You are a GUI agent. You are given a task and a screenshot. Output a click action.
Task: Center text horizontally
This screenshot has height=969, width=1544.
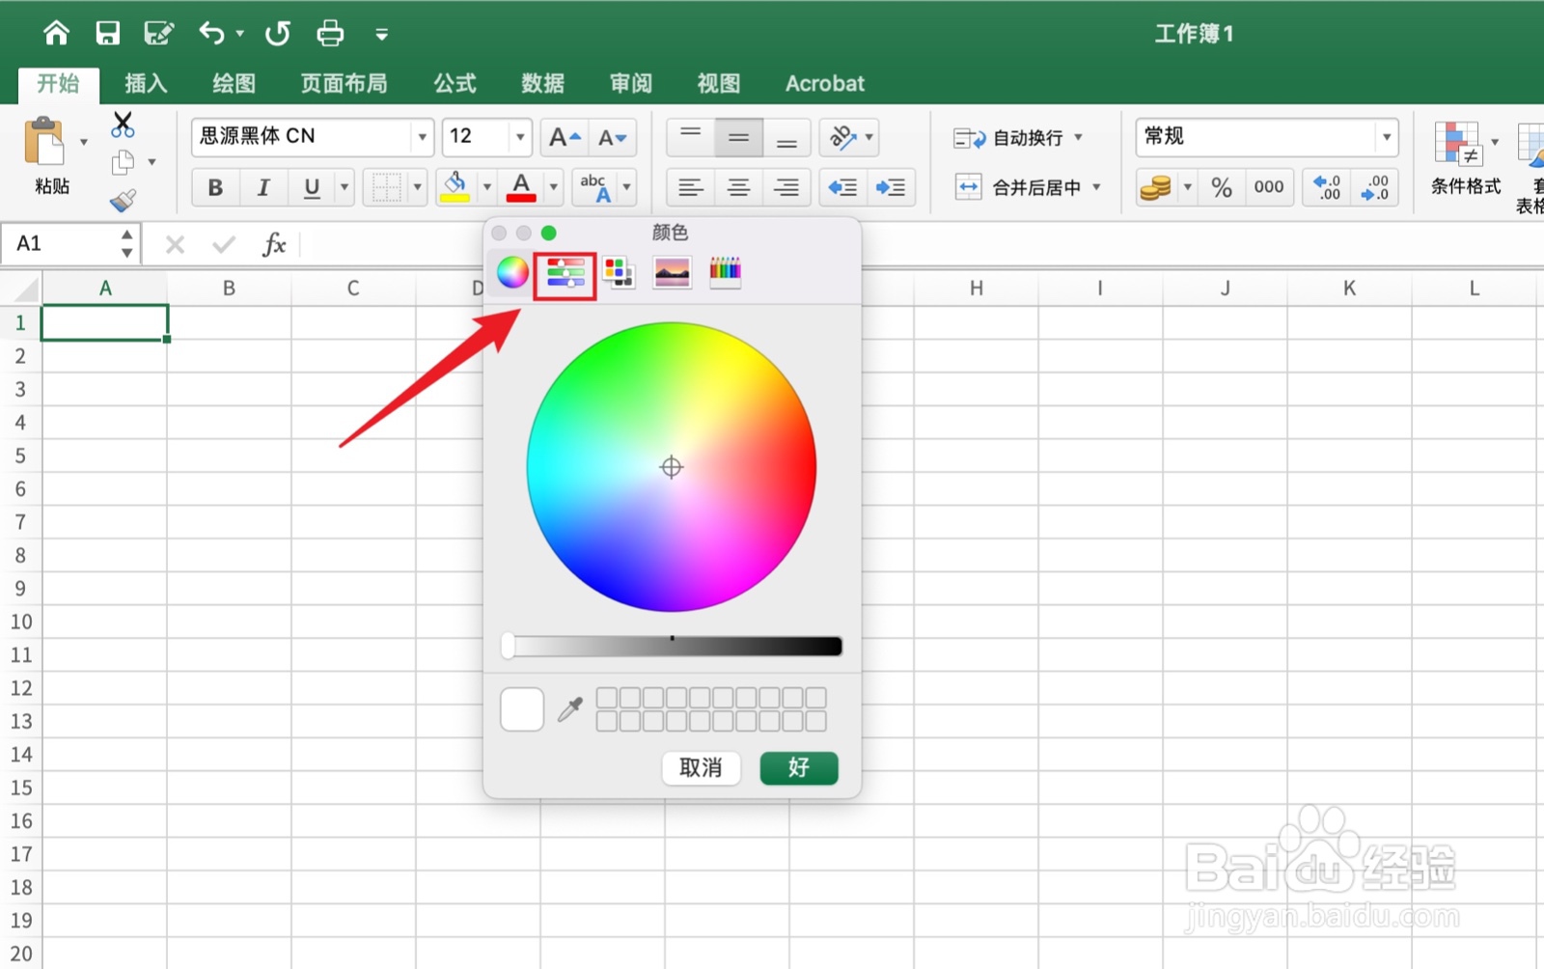(738, 187)
